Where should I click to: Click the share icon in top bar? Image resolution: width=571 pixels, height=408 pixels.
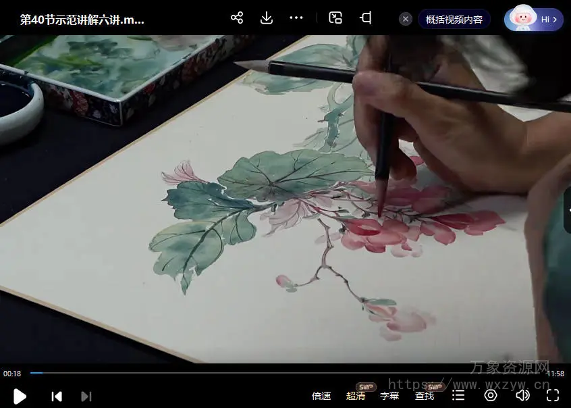point(237,18)
